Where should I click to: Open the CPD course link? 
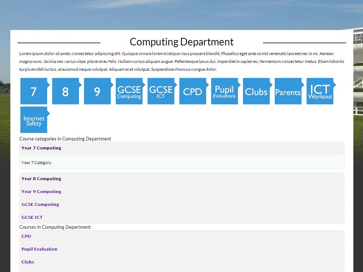(26, 236)
